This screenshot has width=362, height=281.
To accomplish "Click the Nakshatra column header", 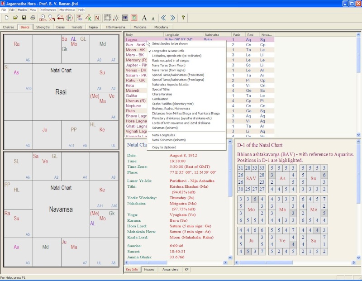I will coord(217,35).
